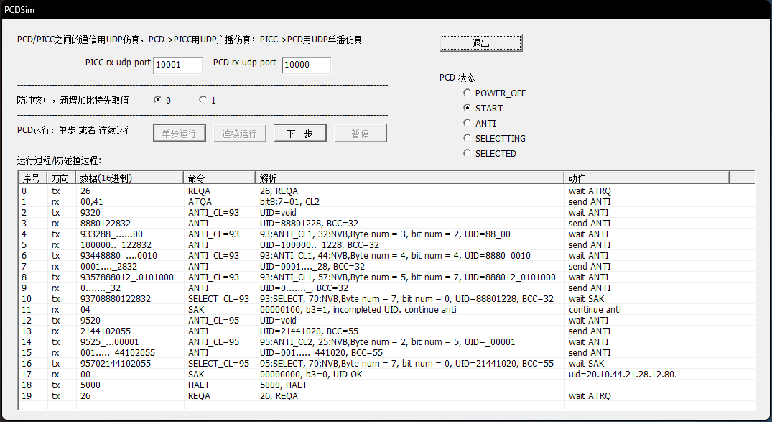
Task: Click the 数据(16进制) column header
Action: (x=129, y=178)
